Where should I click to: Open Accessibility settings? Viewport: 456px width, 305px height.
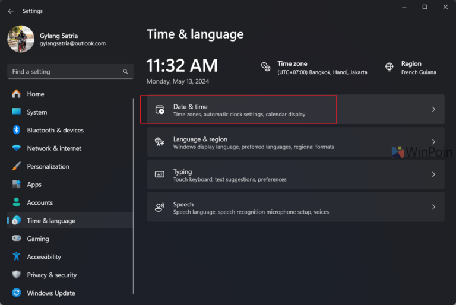(x=70, y=257)
